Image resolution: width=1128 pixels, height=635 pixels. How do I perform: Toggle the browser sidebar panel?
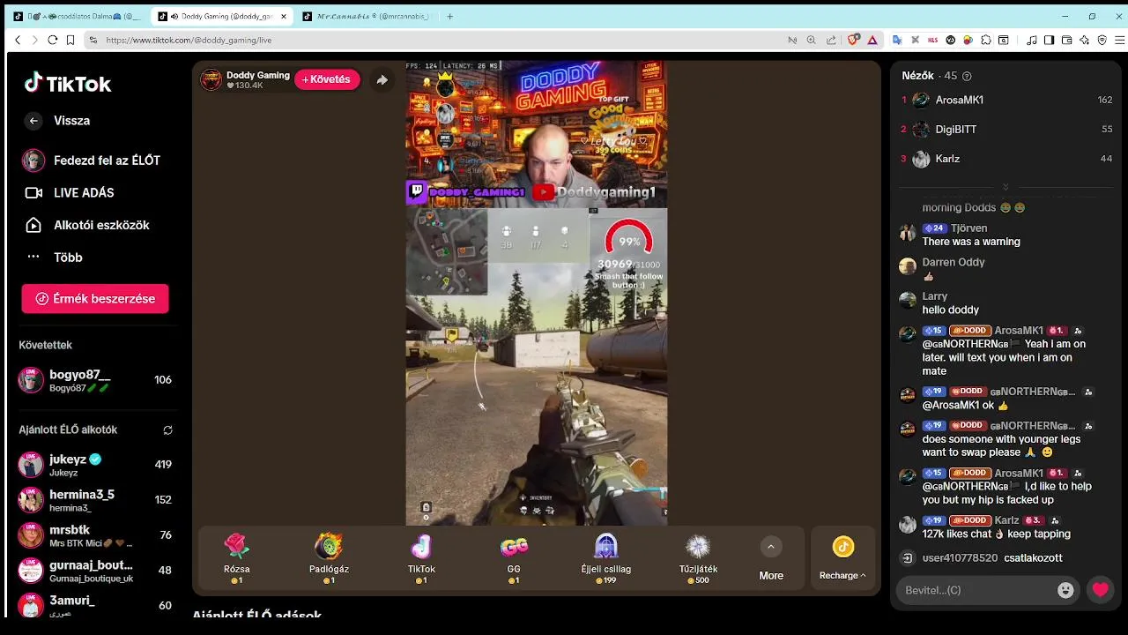pyautogui.click(x=1049, y=40)
